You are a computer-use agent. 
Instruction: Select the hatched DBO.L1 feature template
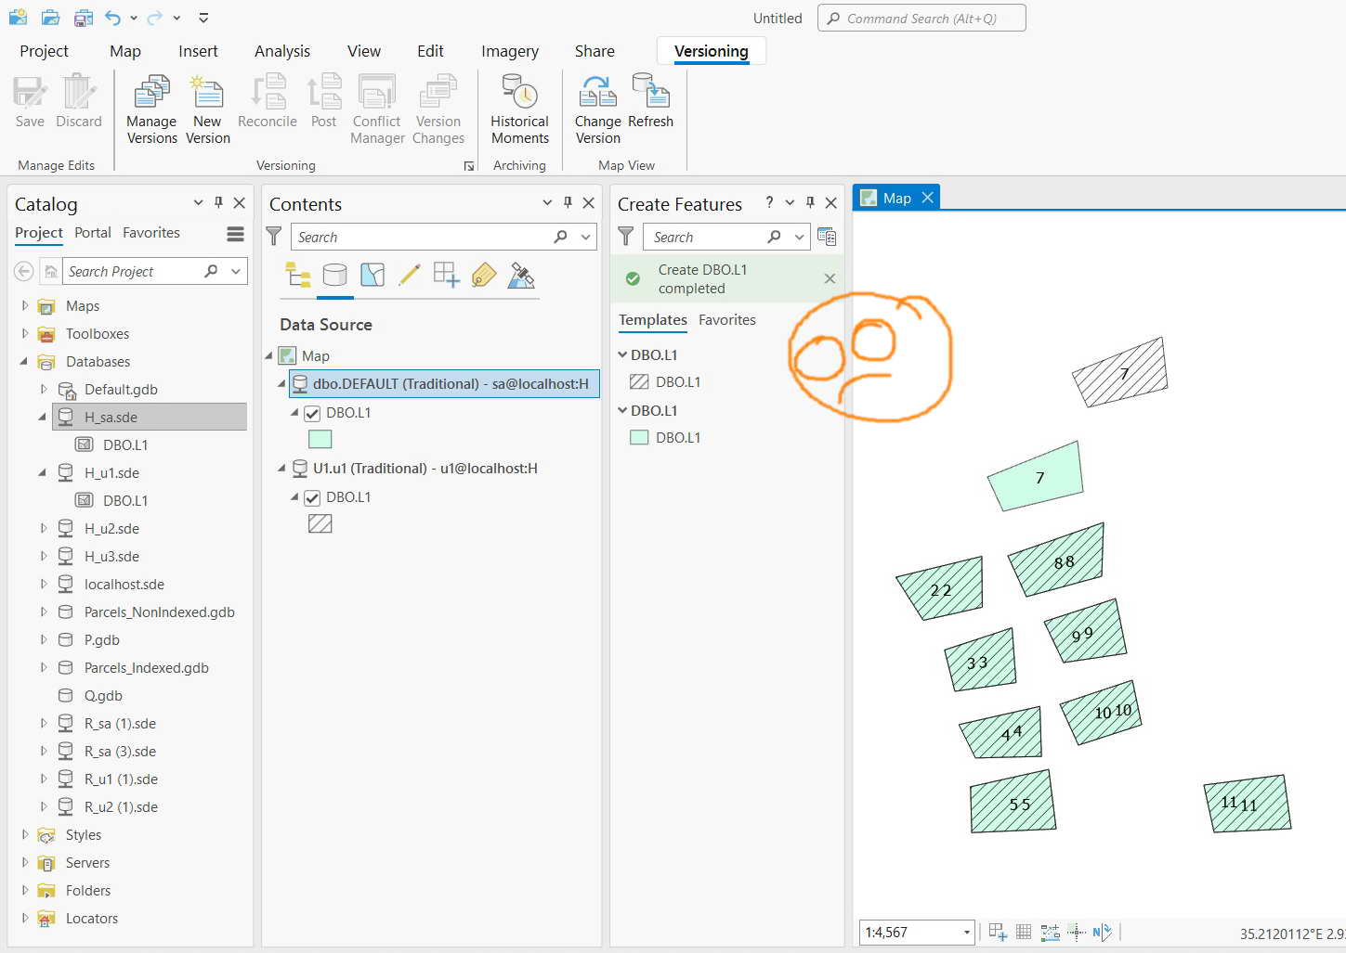pos(665,381)
